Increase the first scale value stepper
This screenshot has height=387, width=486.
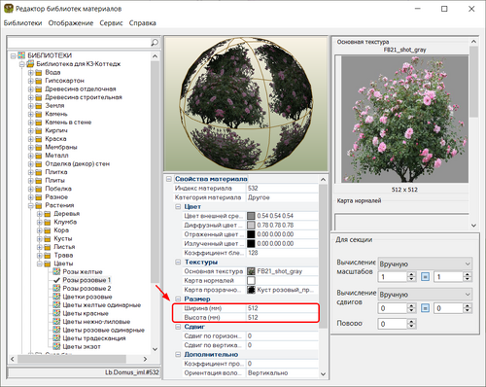tap(411, 274)
